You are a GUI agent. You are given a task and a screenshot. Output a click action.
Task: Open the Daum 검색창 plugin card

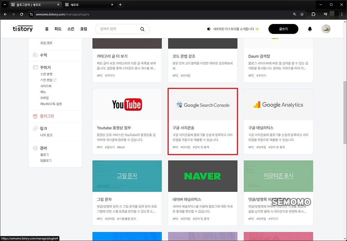279,60
